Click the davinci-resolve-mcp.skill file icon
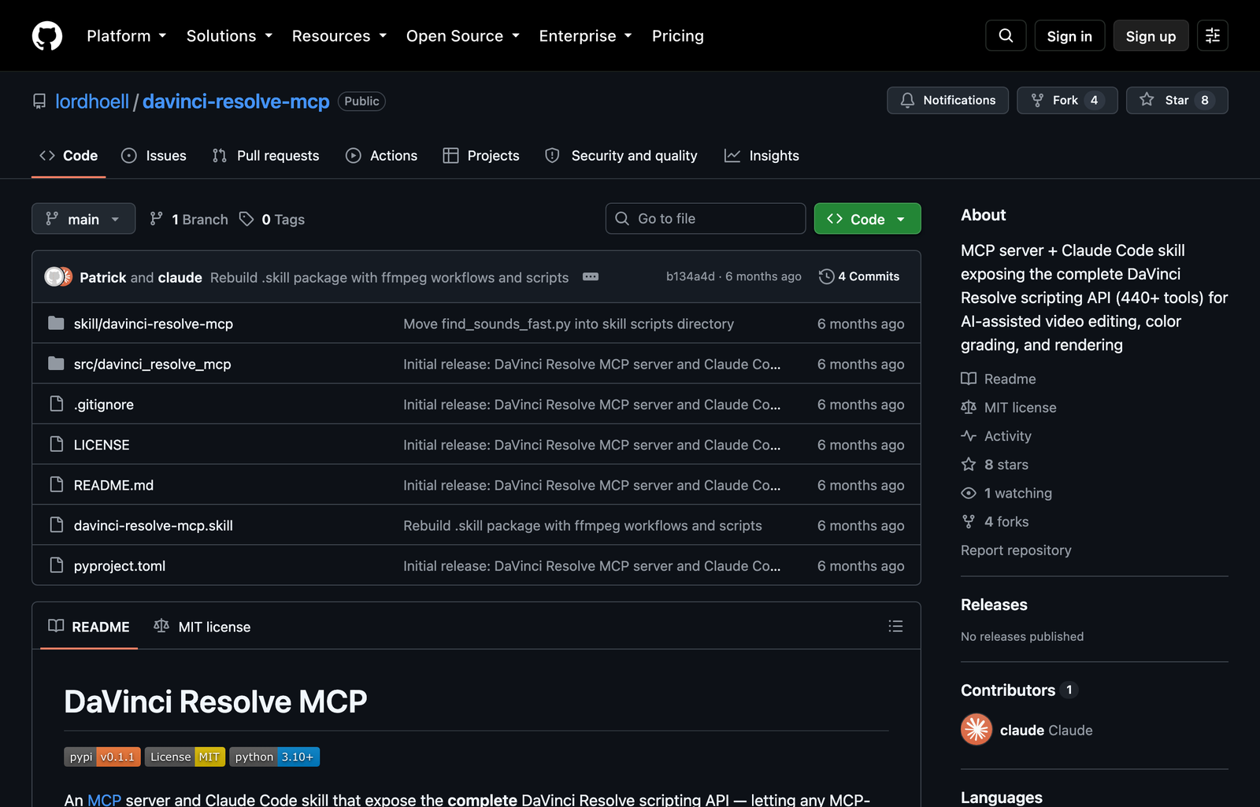The width and height of the screenshot is (1260, 807). 56,525
